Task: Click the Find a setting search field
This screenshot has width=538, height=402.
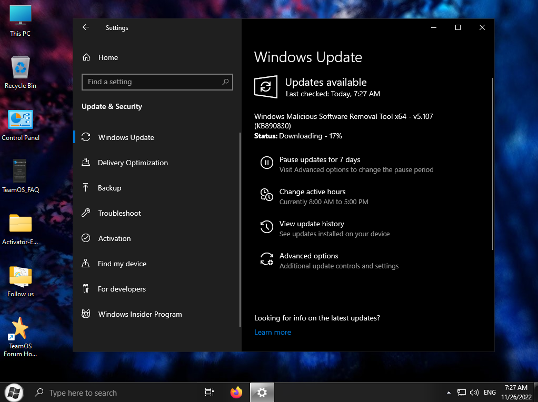Action: tap(153, 82)
